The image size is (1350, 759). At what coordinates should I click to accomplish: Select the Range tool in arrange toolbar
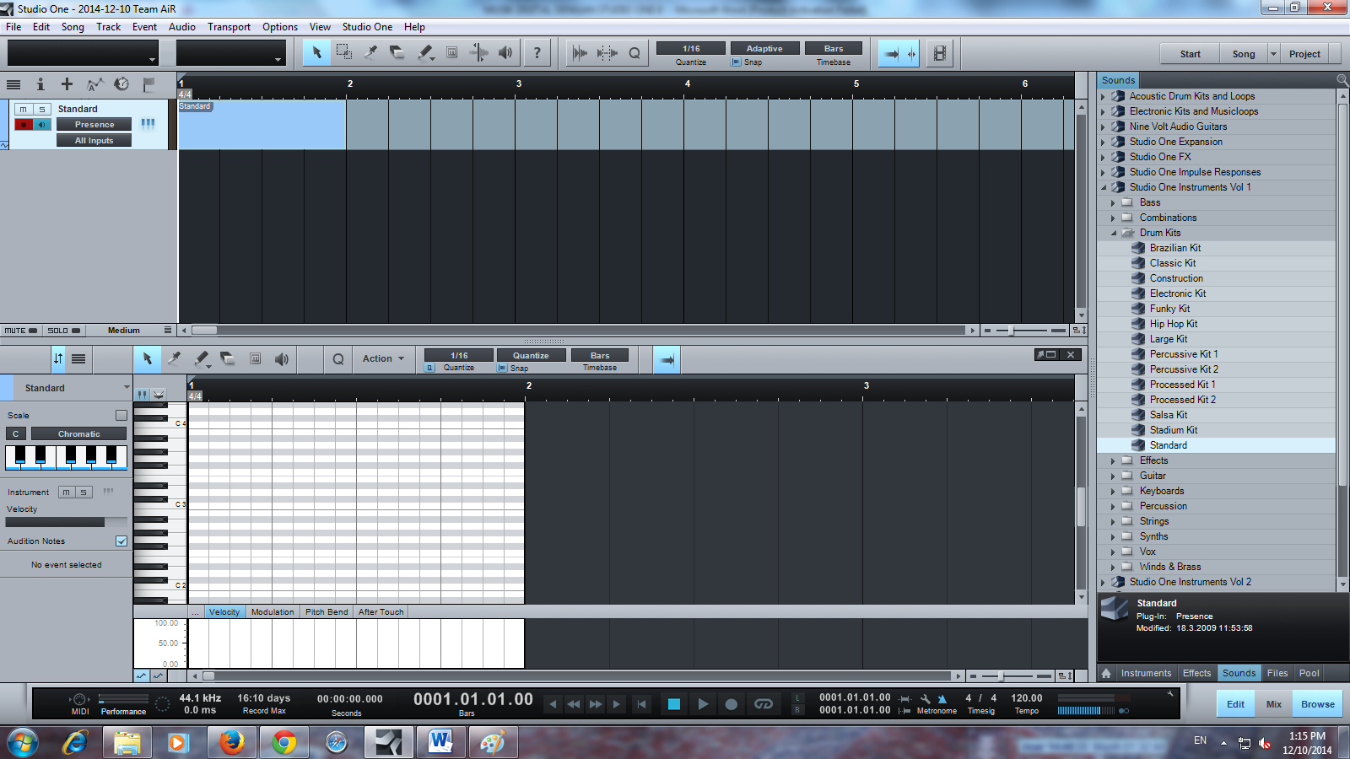pos(343,52)
